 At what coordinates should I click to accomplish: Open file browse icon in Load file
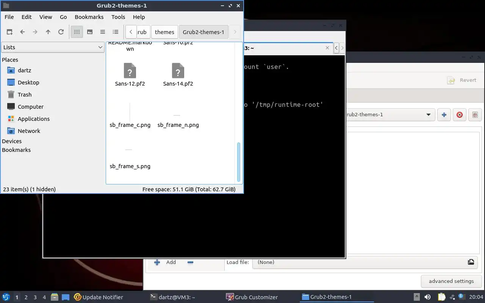coord(471,262)
